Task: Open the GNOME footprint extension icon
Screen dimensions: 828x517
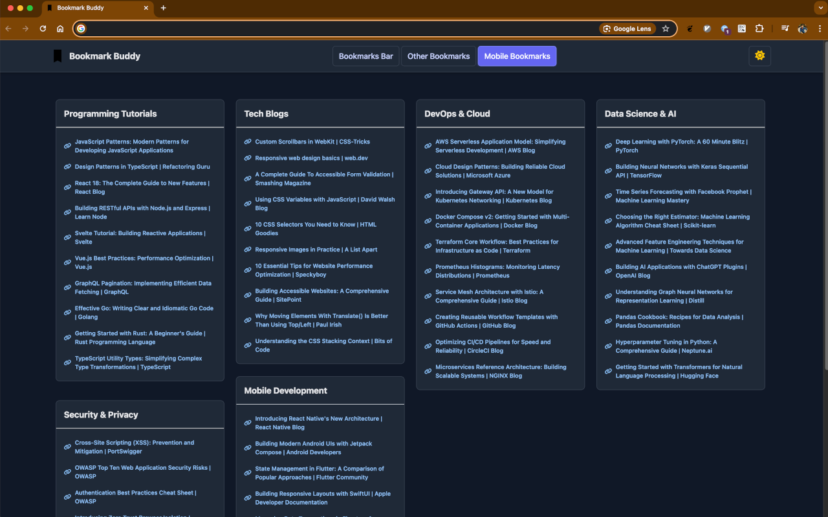Action: point(690,28)
